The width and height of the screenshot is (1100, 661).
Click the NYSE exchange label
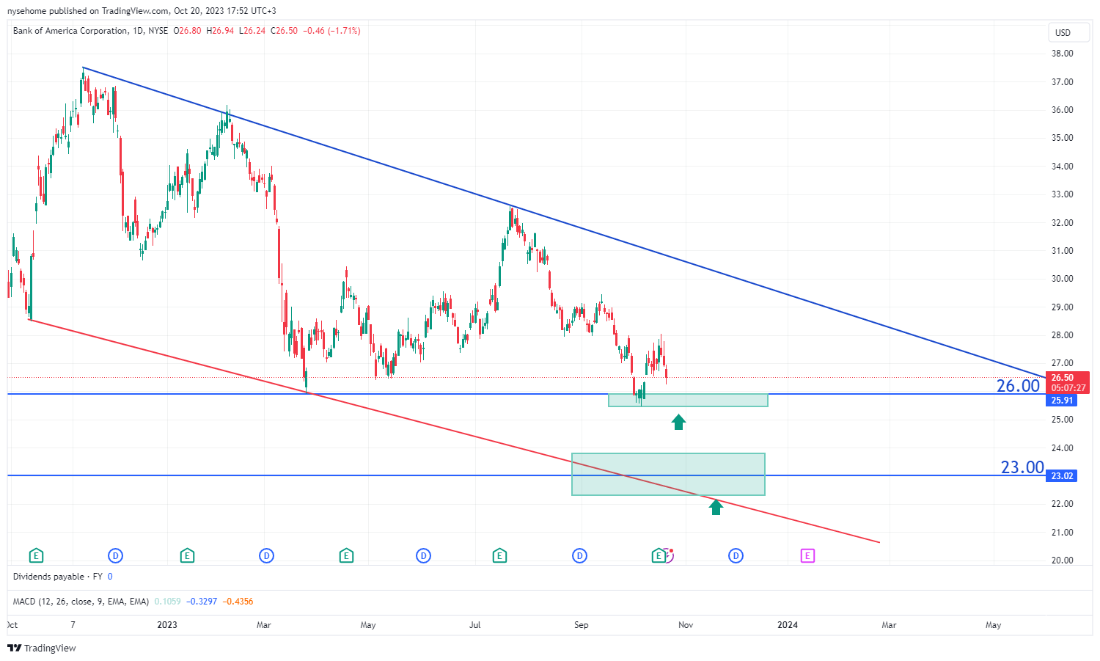click(158, 31)
